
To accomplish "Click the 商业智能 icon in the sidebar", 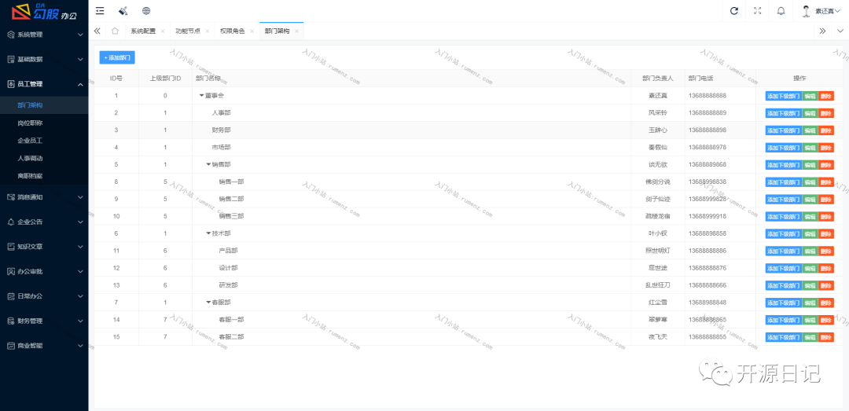I will tap(11, 346).
